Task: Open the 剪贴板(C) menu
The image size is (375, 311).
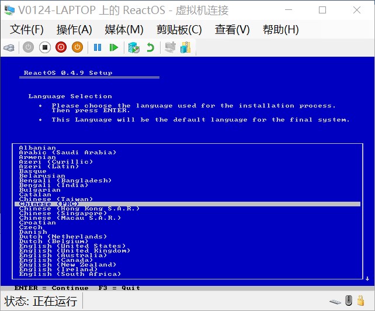Action: coord(179,30)
